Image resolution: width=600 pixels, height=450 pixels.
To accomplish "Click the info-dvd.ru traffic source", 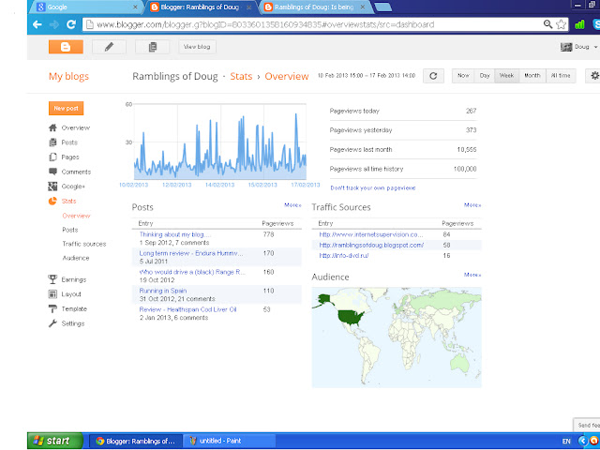I will tap(344, 256).
